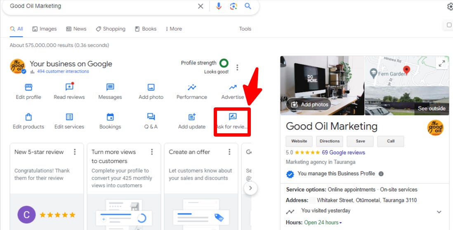Select the All results tab
The height and width of the screenshot is (230, 453).
tap(17, 29)
